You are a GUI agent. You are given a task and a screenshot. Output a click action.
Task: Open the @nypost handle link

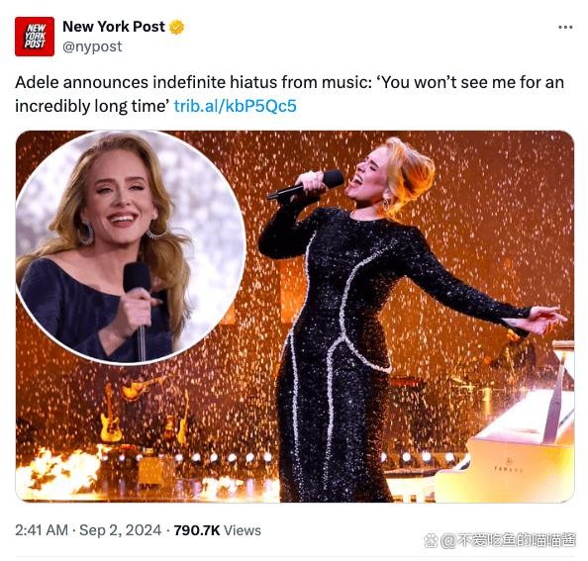pyautogui.click(x=92, y=47)
